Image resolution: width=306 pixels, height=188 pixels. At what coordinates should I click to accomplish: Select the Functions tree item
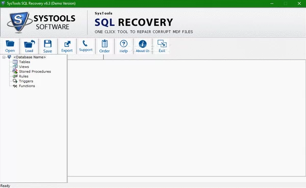click(x=27, y=86)
